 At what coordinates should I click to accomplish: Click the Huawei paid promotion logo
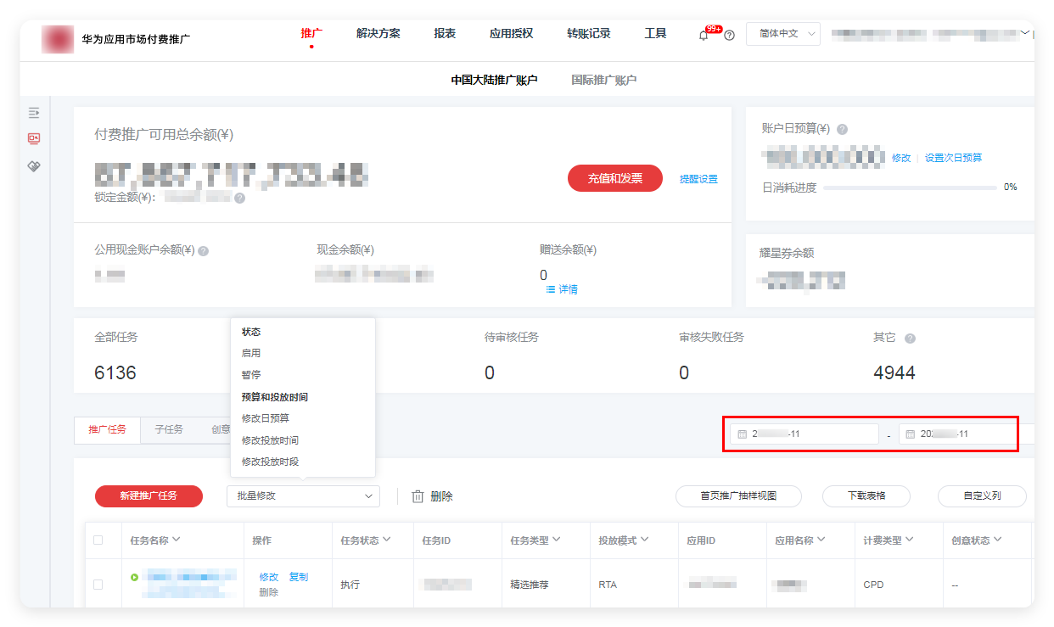[58, 39]
